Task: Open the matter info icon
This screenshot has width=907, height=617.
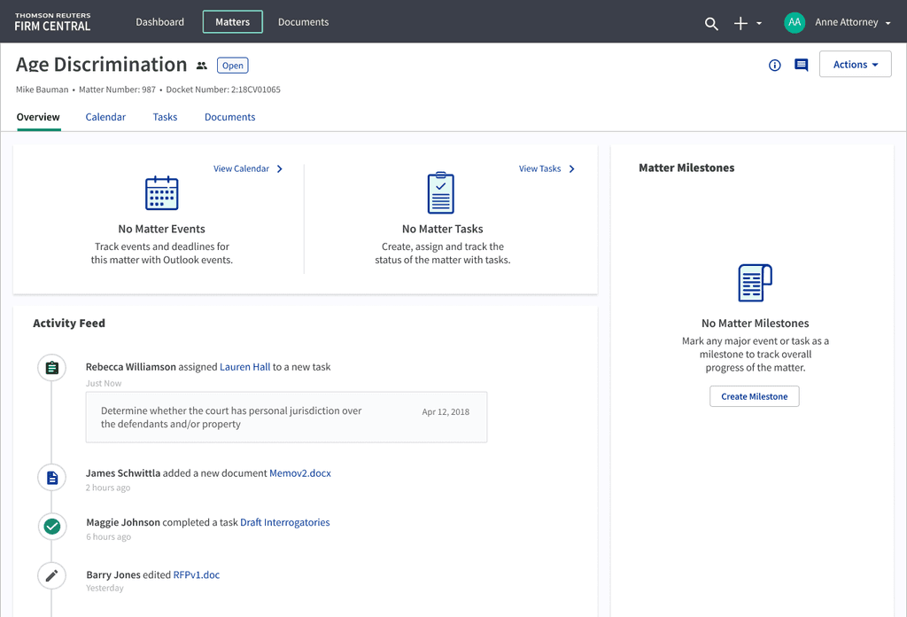Action: click(x=775, y=65)
